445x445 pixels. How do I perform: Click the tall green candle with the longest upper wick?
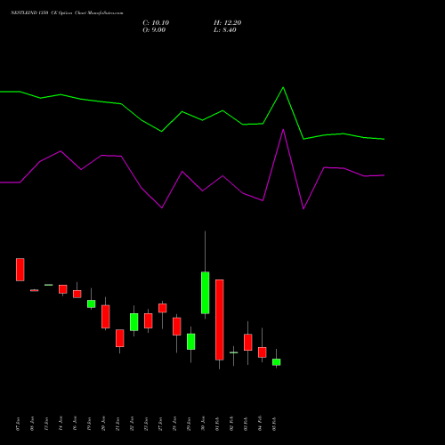click(206, 293)
